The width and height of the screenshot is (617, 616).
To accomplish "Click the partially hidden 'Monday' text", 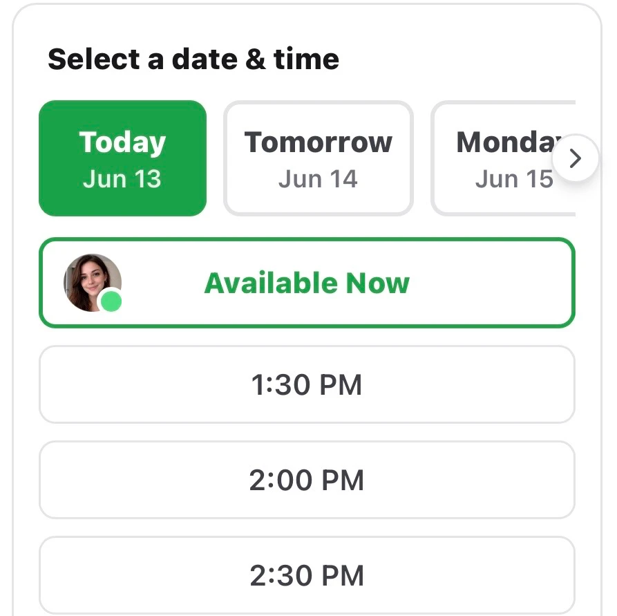I will [x=509, y=142].
